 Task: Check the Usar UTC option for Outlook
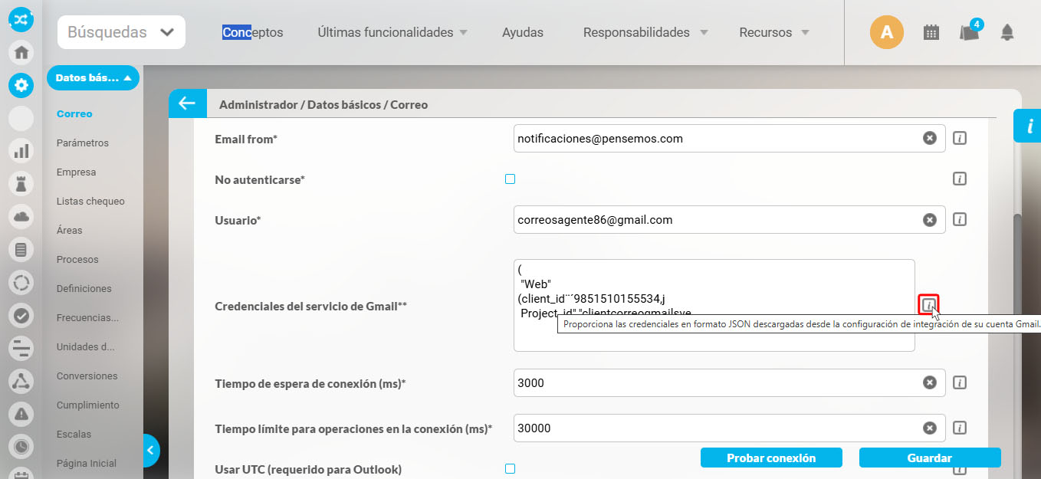[510, 468]
